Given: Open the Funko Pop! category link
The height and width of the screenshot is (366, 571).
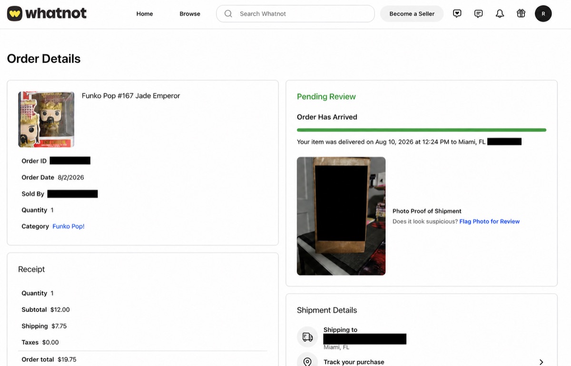Looking at the screenshot, I should (69, 227).
